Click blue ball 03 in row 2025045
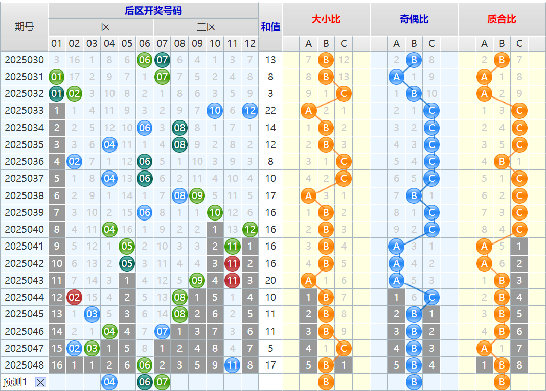This screenshot has height=391, width=546. coord(92,314)
